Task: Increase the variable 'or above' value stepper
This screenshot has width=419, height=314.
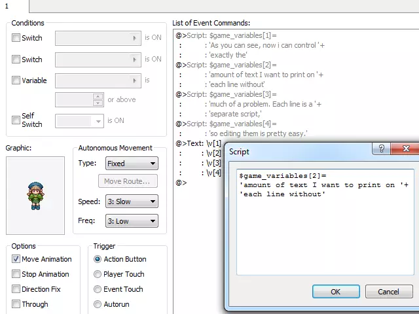Action: [x=98, y=96]
